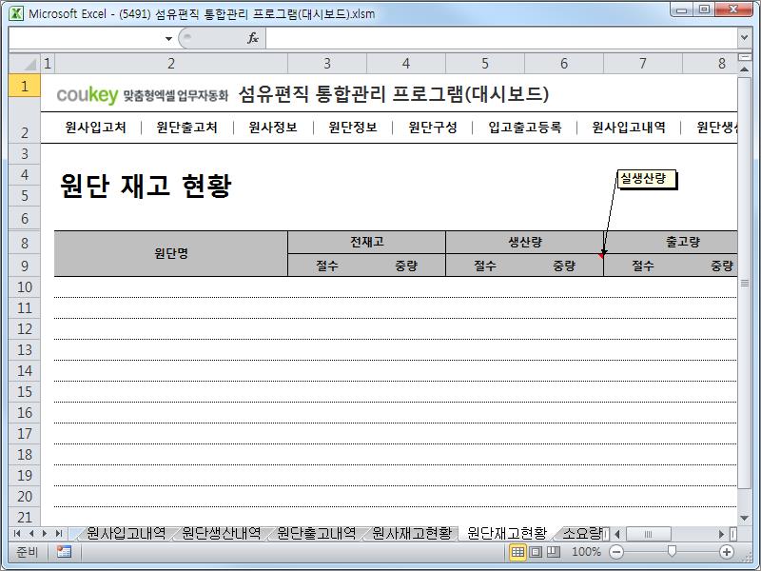This screenshot has height=571, width=761.
Task: Click horizontal scrollbar left arrow
Action: (617, 534)
